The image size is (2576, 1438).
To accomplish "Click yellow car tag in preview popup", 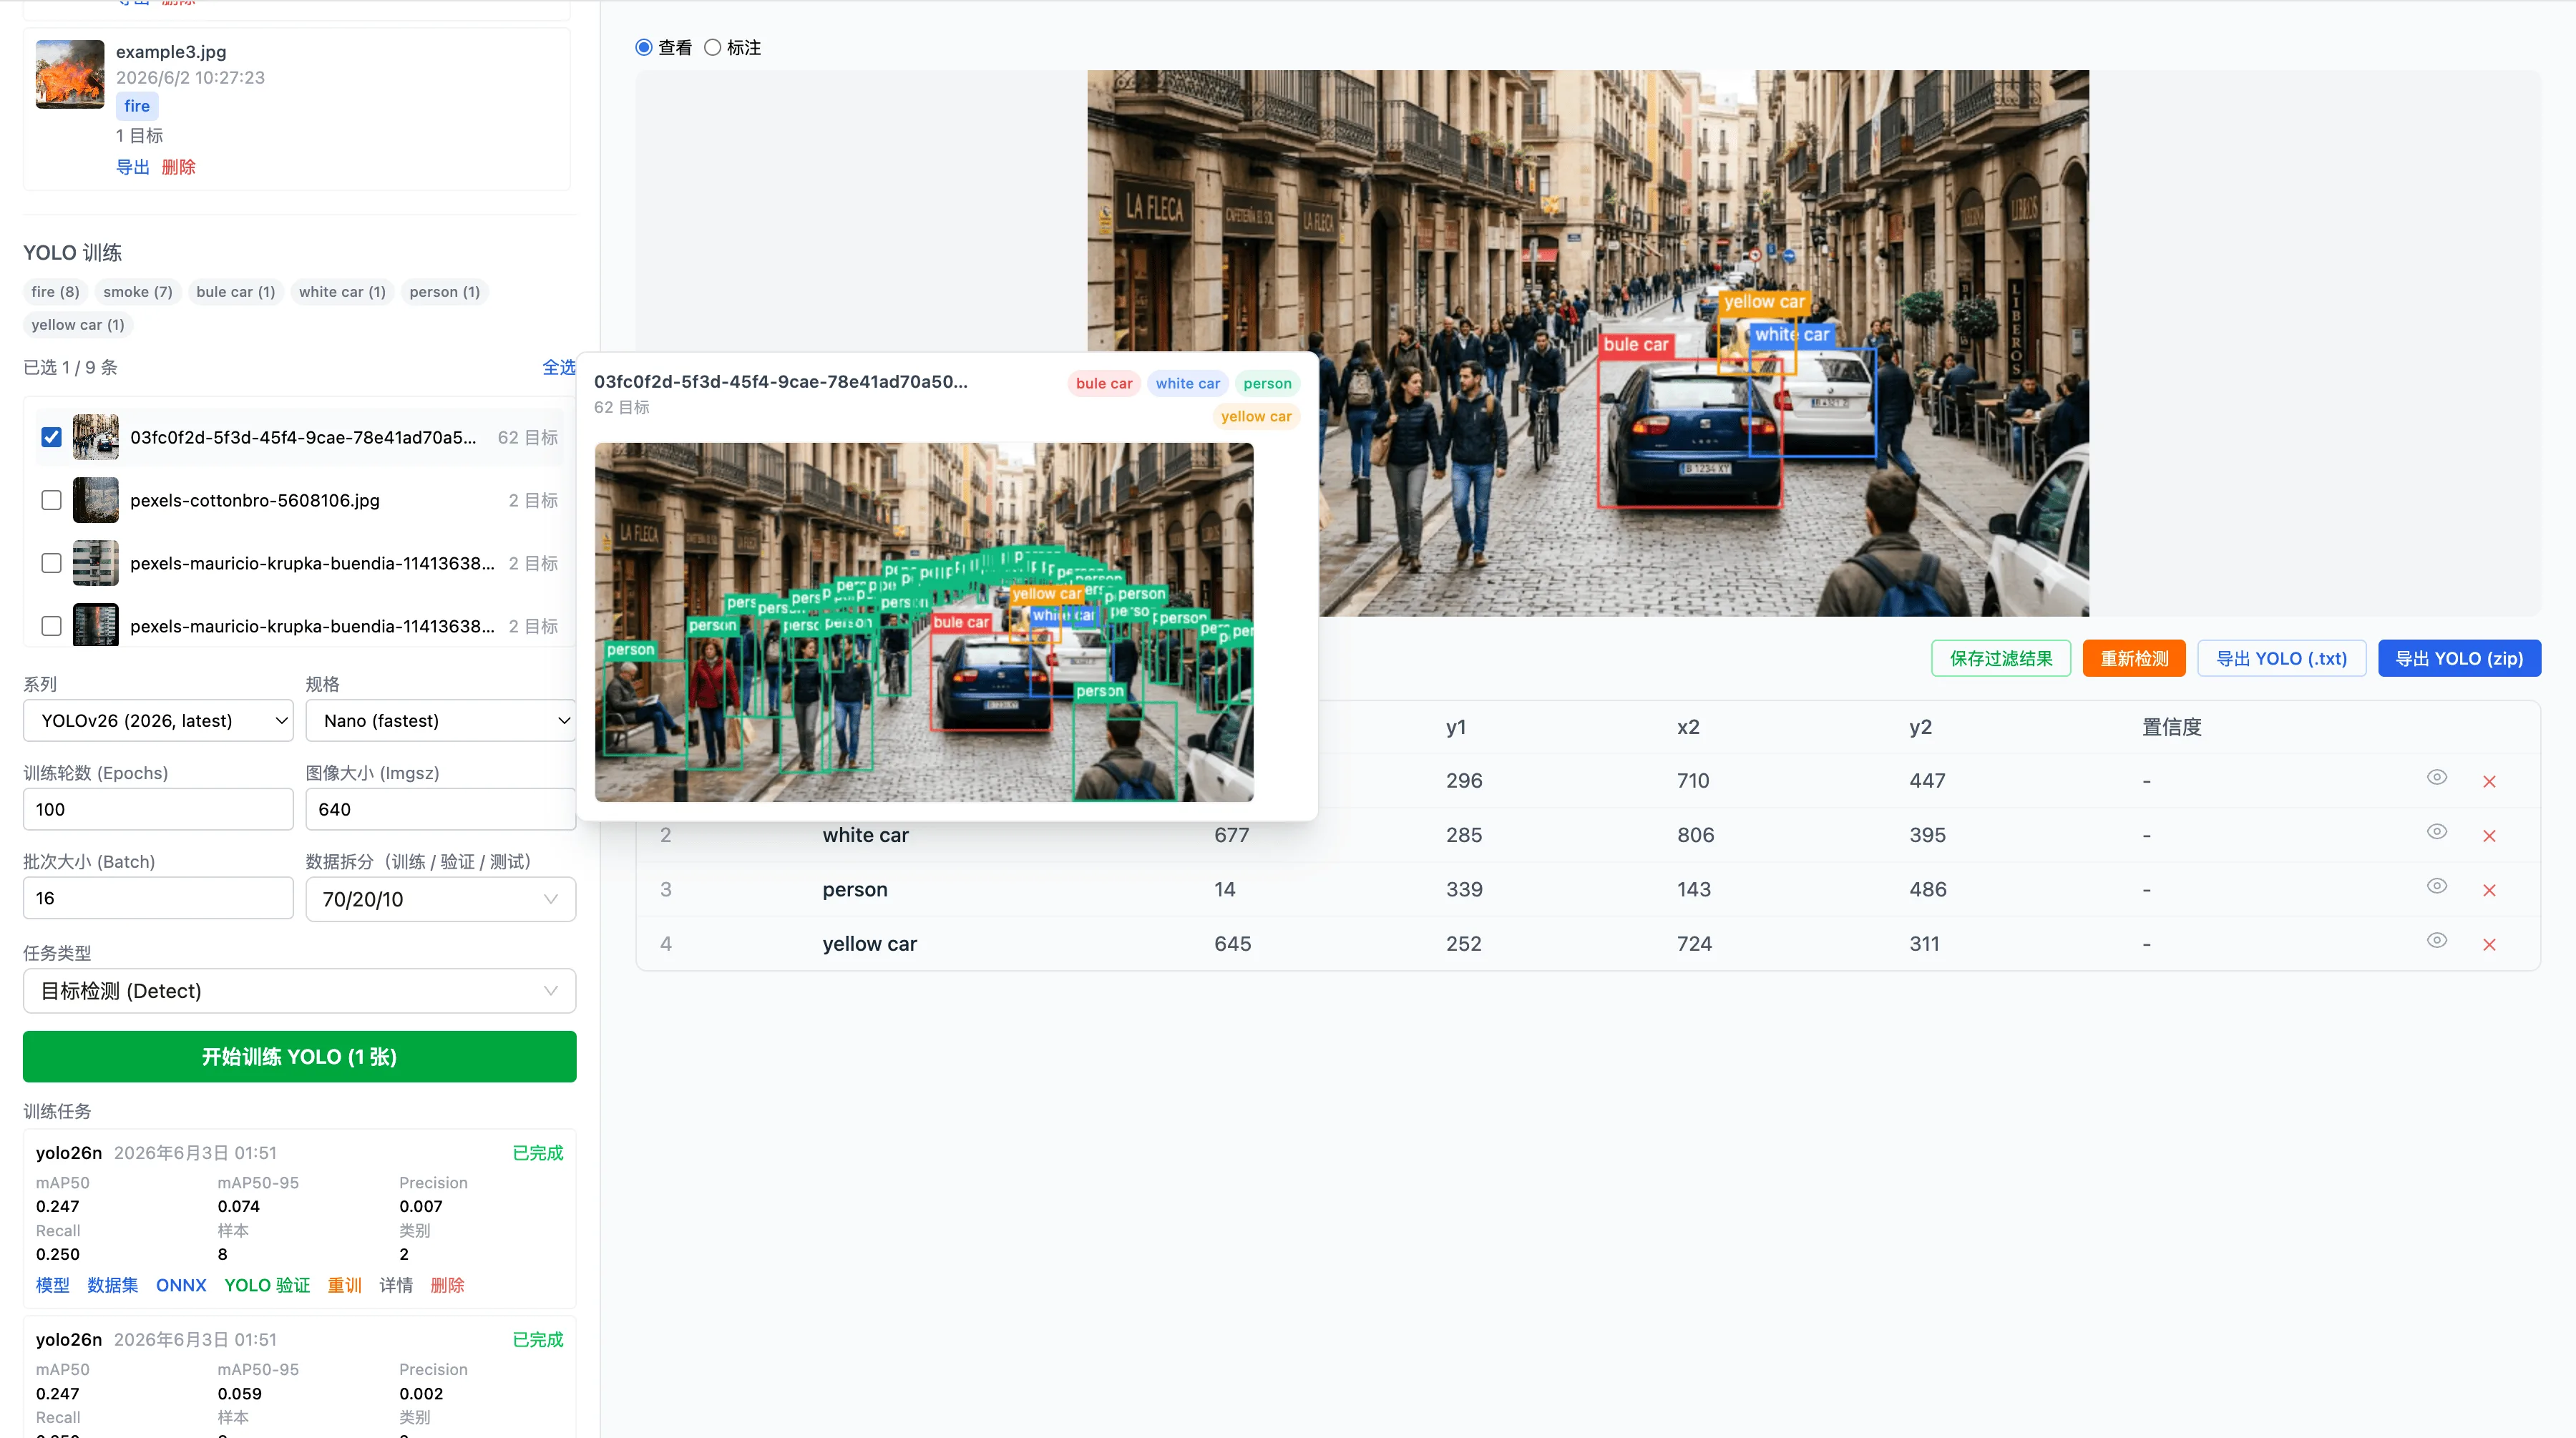I will [x=1256, y=417].
